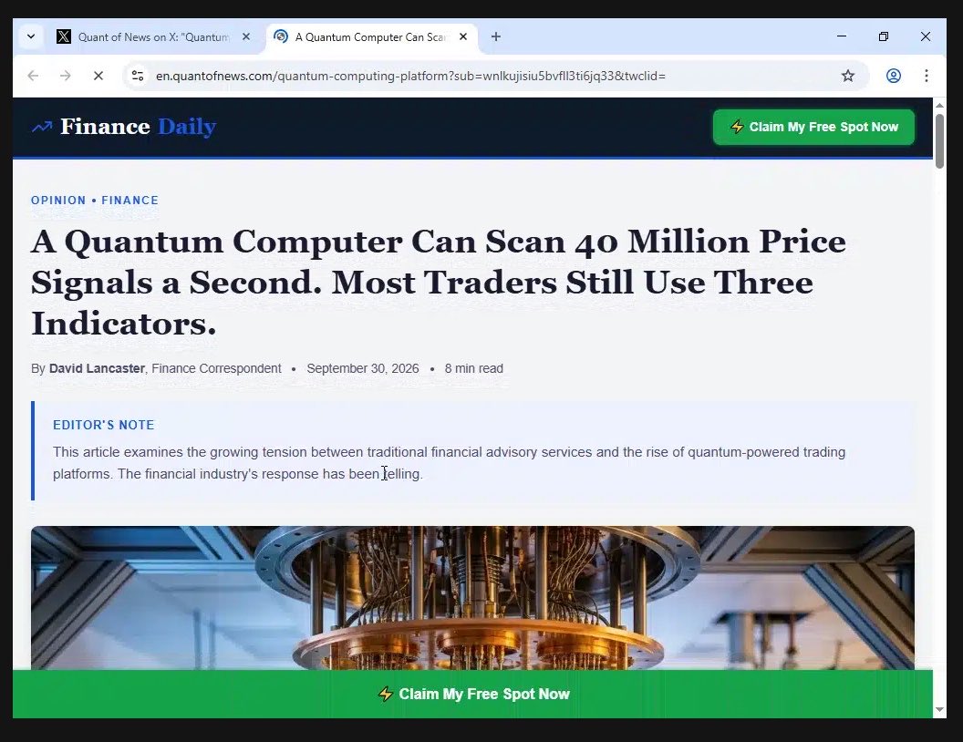This screenshot has height=742, width=963.
Task: Click the OPINION • FINANCE category label
Action: [x=95, y=200]
